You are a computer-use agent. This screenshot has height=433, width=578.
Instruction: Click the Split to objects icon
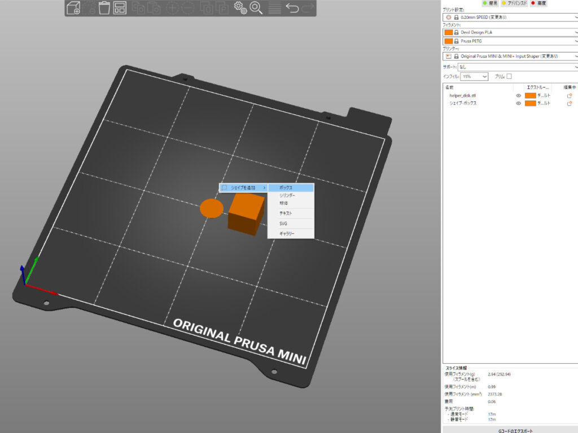(x=207, y=7)
